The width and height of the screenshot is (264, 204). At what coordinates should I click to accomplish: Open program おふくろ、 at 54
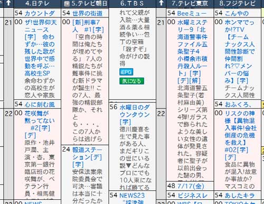(238, 105)
